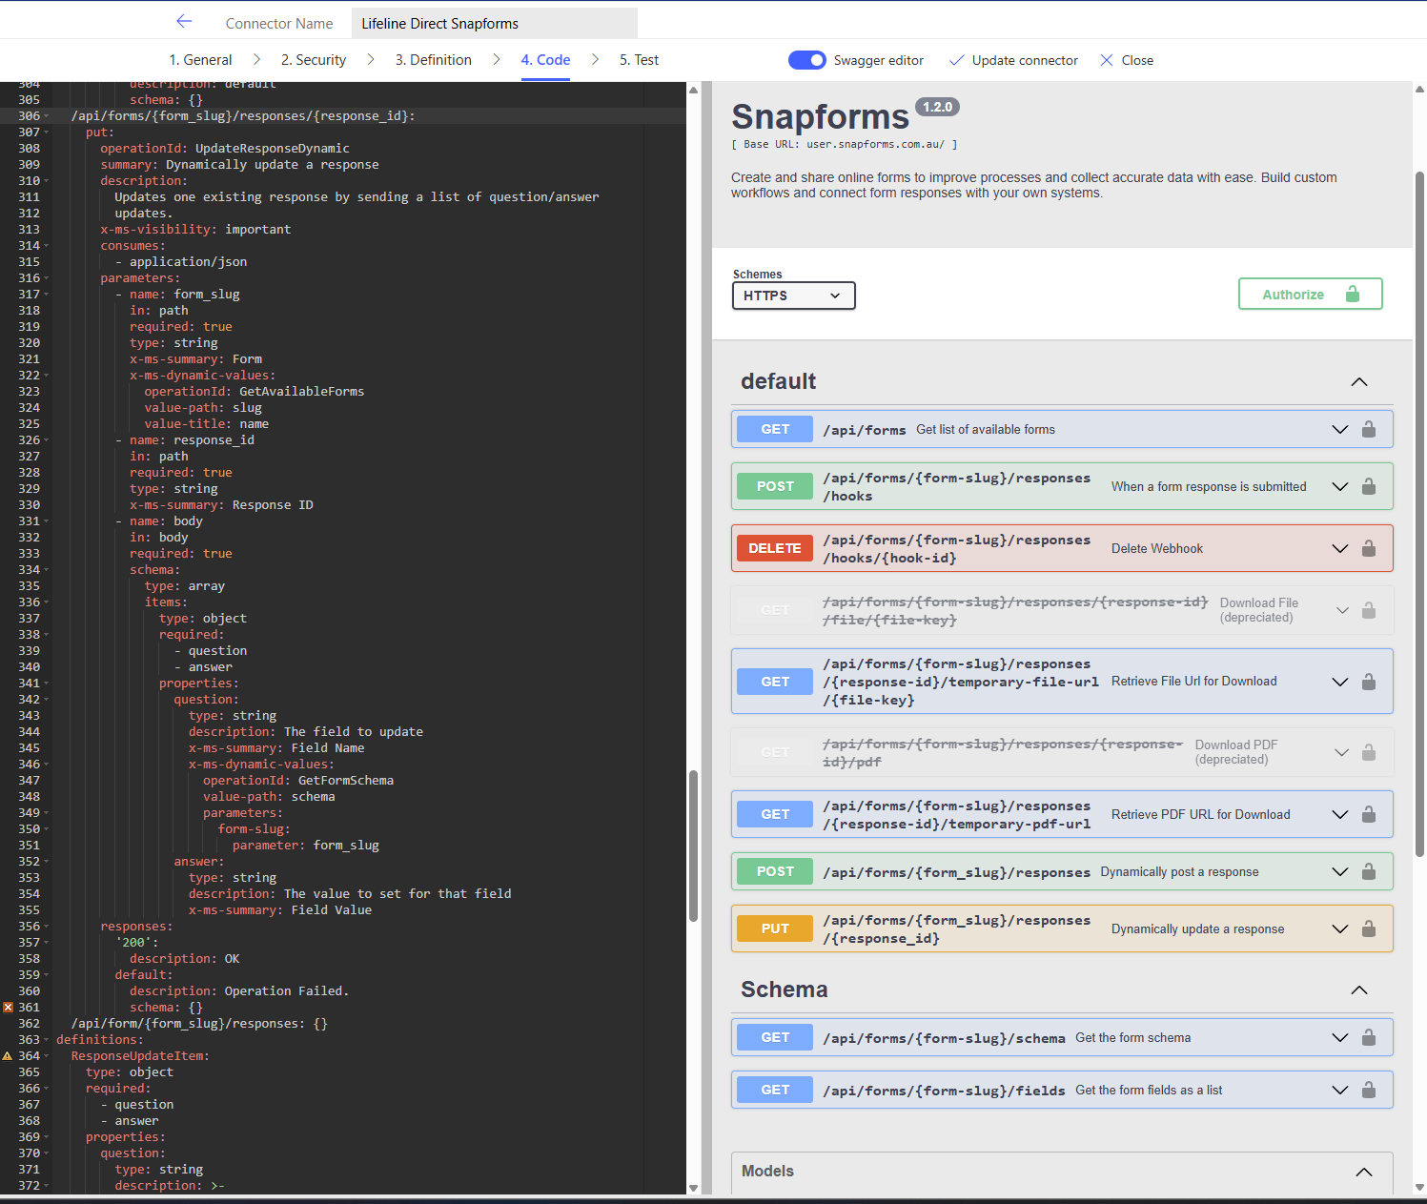Click the PUT method badge
This screenshot has width=1427, height=1204.
(x=775, y=929)
